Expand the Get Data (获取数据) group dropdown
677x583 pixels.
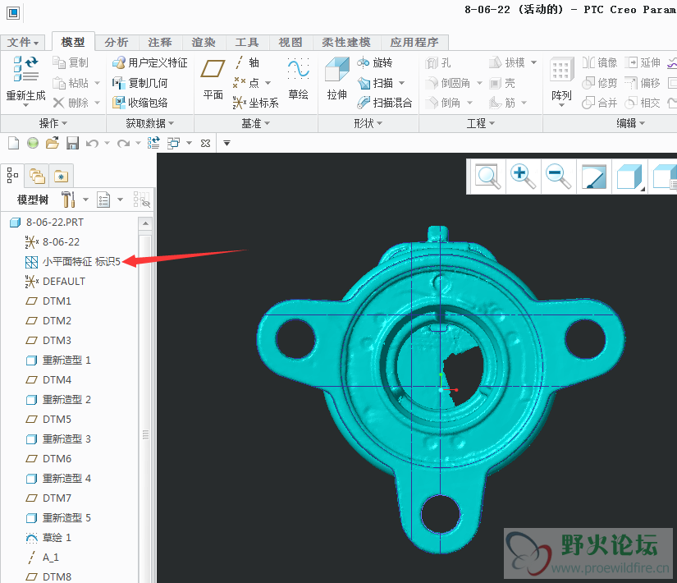150,124
